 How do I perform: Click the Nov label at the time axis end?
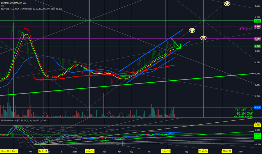click(241, 152)
